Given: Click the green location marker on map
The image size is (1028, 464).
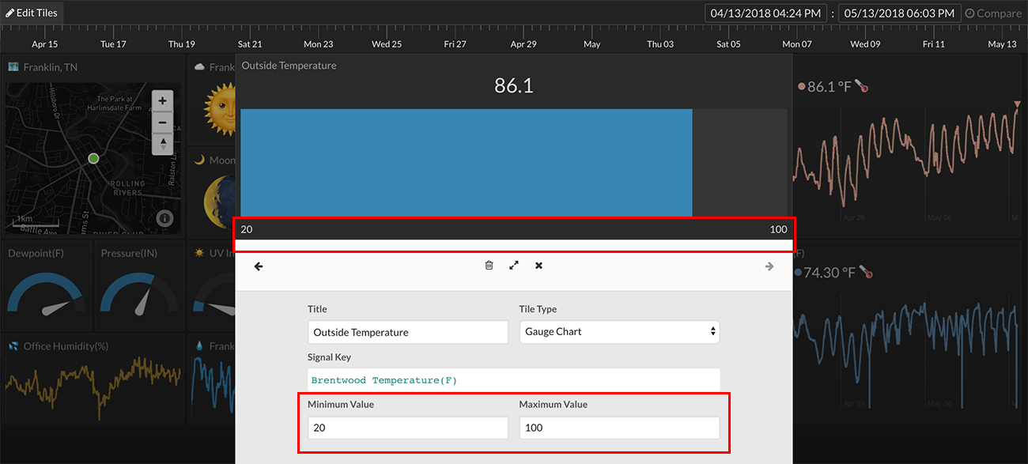Looking at the screenshot, I should click(93, 159).
